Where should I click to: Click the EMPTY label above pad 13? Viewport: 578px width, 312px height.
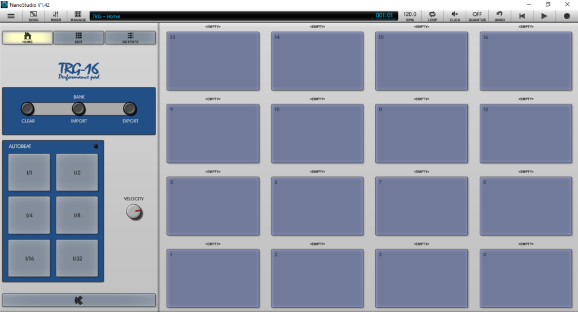pos(213,27)
